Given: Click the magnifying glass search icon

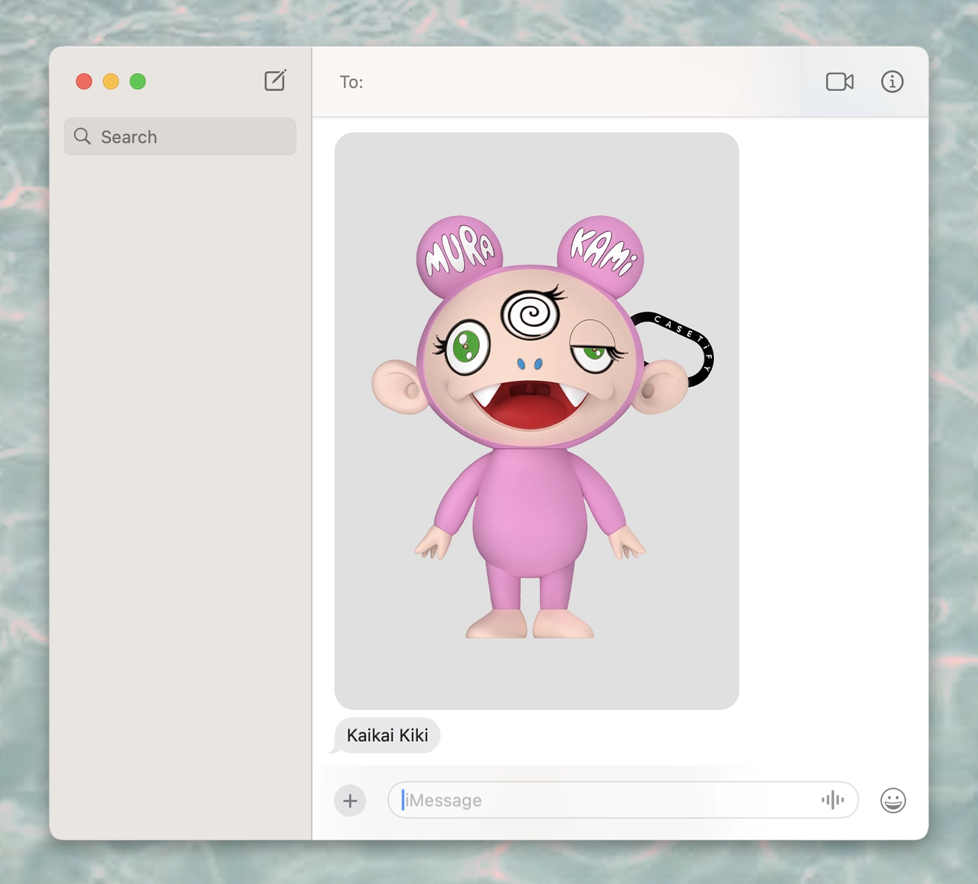Looking at the screenshot, I should coord(82,136).
